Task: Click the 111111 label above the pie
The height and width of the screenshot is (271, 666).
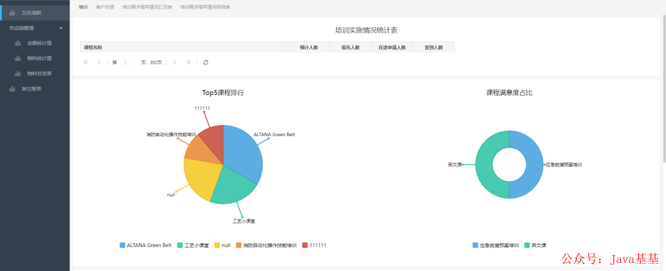Action: click(x=202, y=108)
